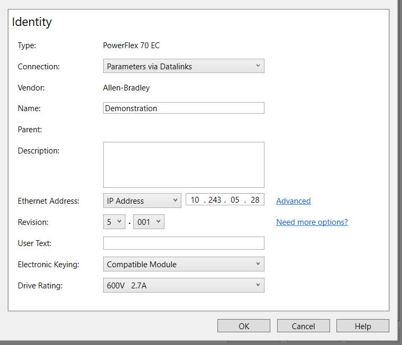Click the PowerFlex 70 EC type text
402x345 pixels.
131,46
